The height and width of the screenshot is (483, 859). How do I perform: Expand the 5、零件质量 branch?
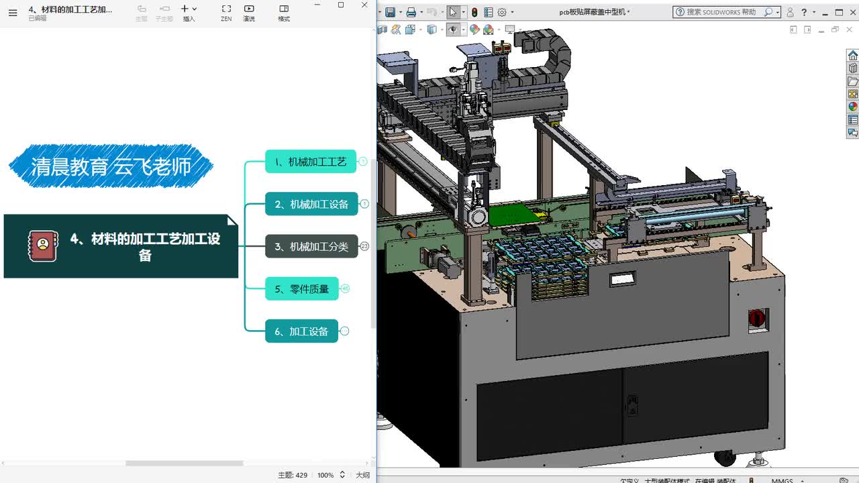point(346,289)
